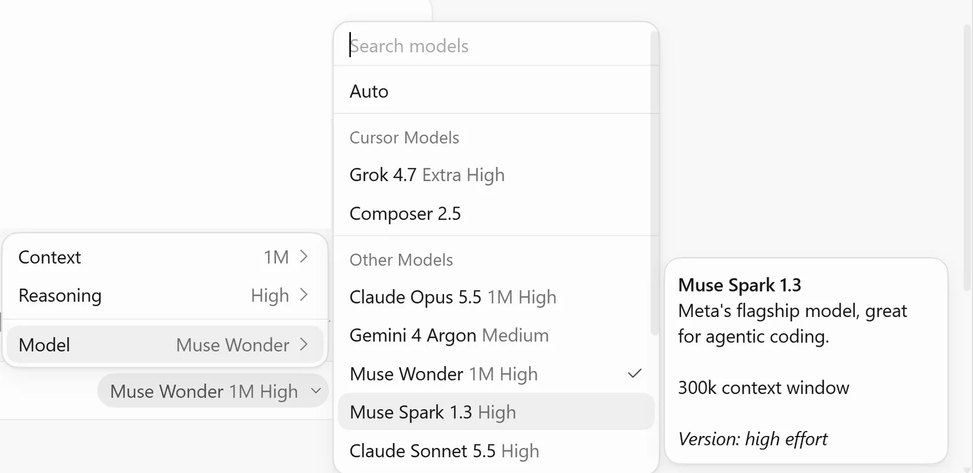973x473 pixels.
Task: Click the page scrollbar at right edge
Action: pos(968,158)
